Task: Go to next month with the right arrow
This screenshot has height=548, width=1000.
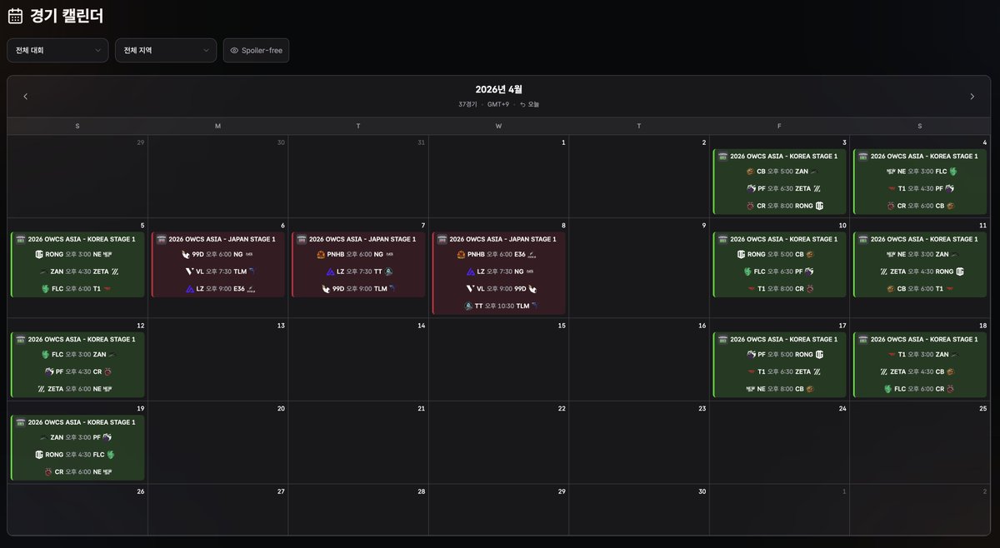Action: [x=972, y=96]
